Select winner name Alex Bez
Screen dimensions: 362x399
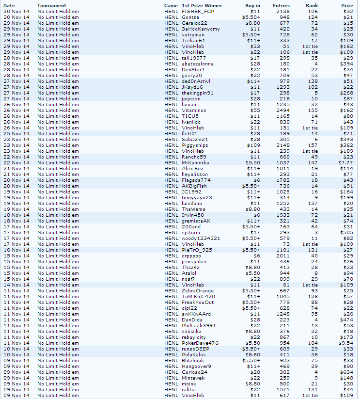pyautogui.click(x=192, y=169)
